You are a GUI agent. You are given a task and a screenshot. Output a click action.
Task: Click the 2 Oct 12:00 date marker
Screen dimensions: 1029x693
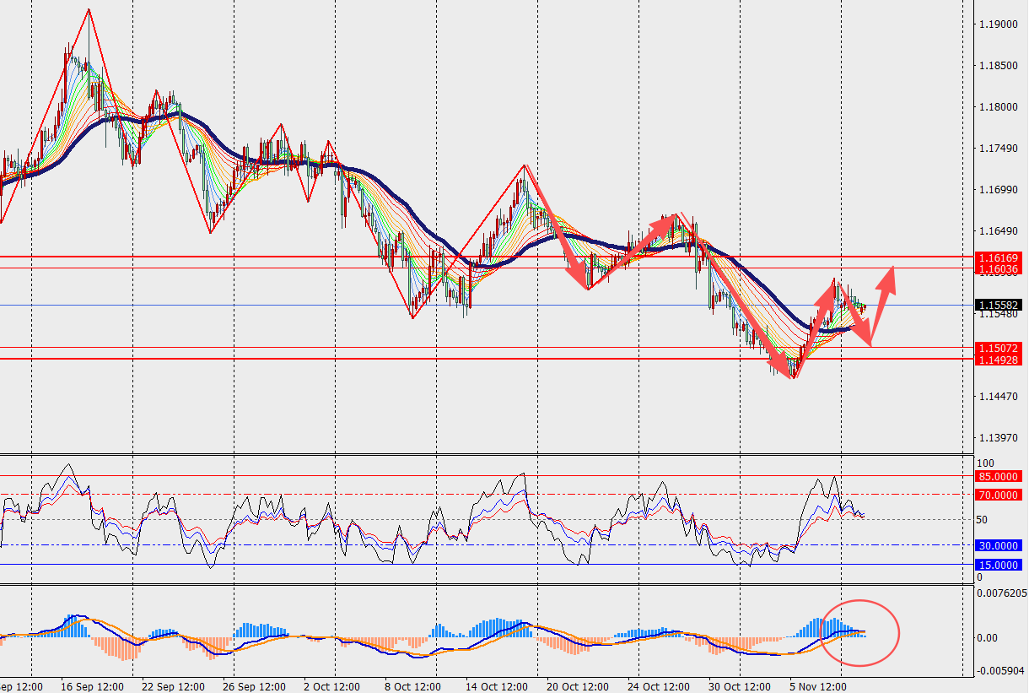330,686
